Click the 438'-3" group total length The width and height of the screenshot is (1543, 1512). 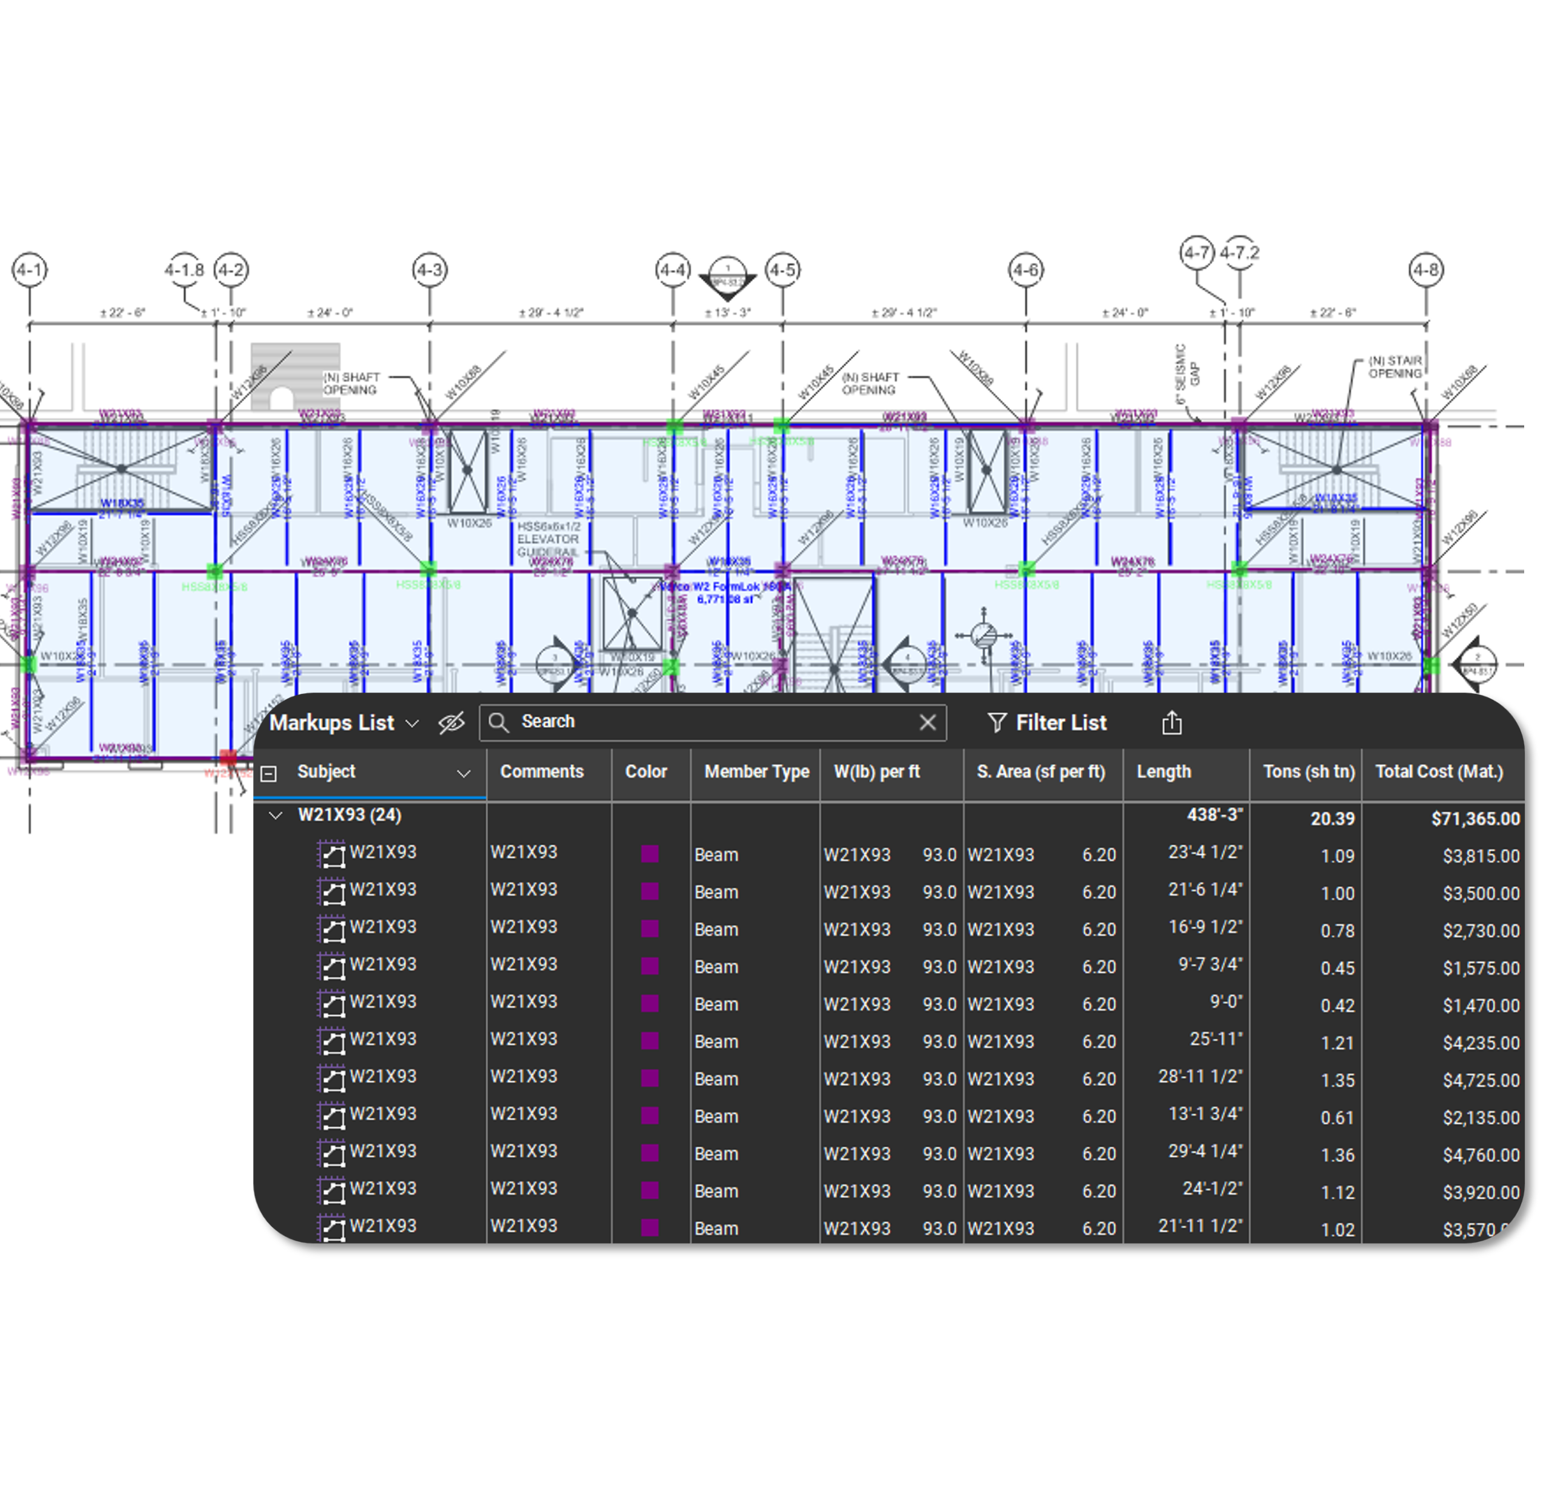[1214, 815]
